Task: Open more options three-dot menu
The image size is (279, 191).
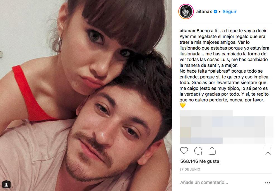Action: tap(268, 183)
